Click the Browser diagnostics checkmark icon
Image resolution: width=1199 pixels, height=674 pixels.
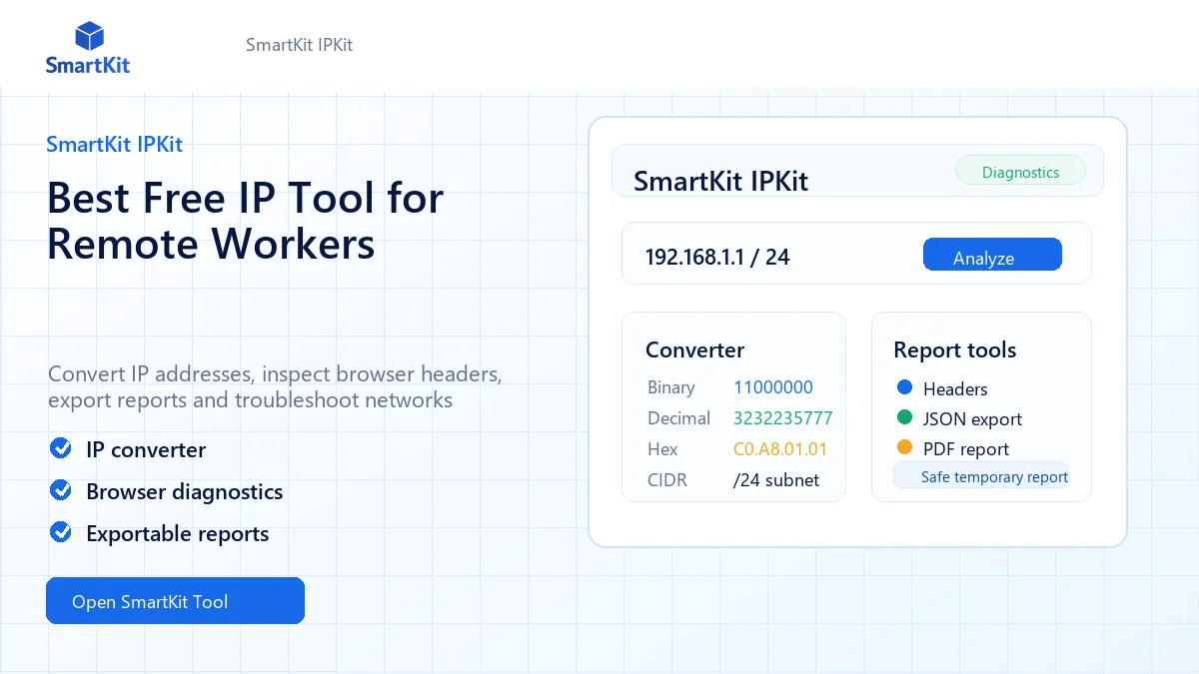(61, 490)
